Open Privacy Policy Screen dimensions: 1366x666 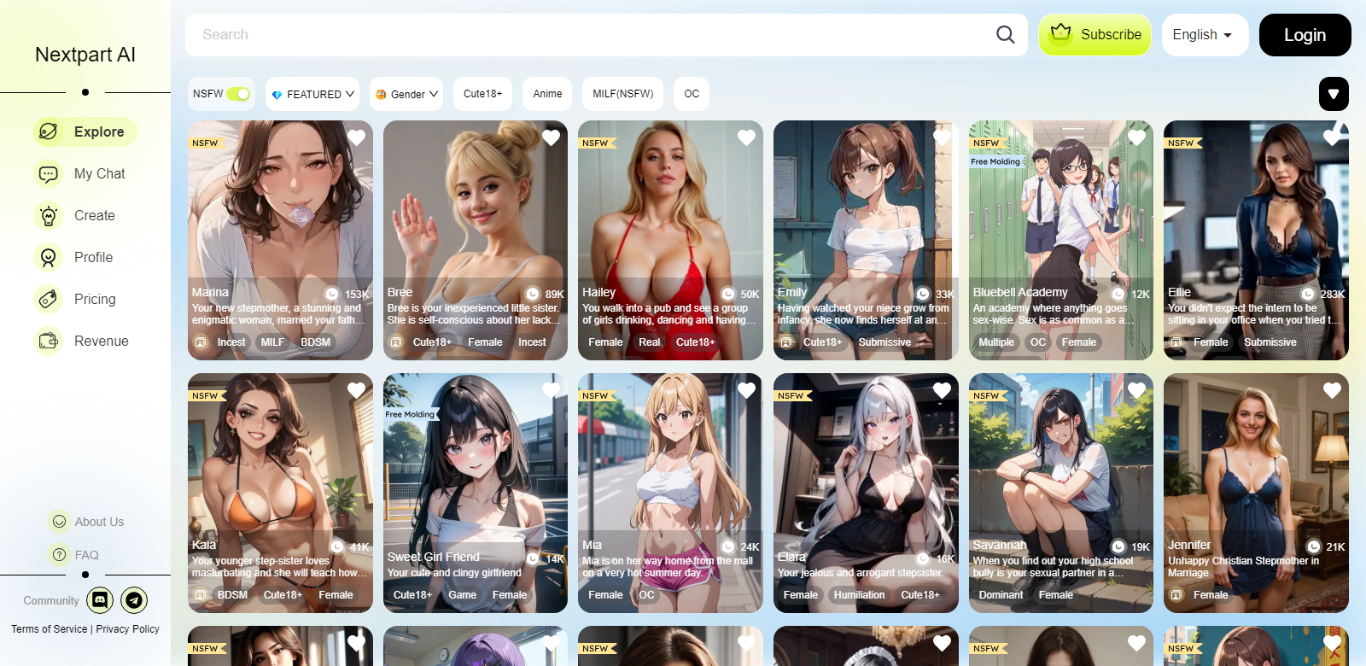point(127,629)
